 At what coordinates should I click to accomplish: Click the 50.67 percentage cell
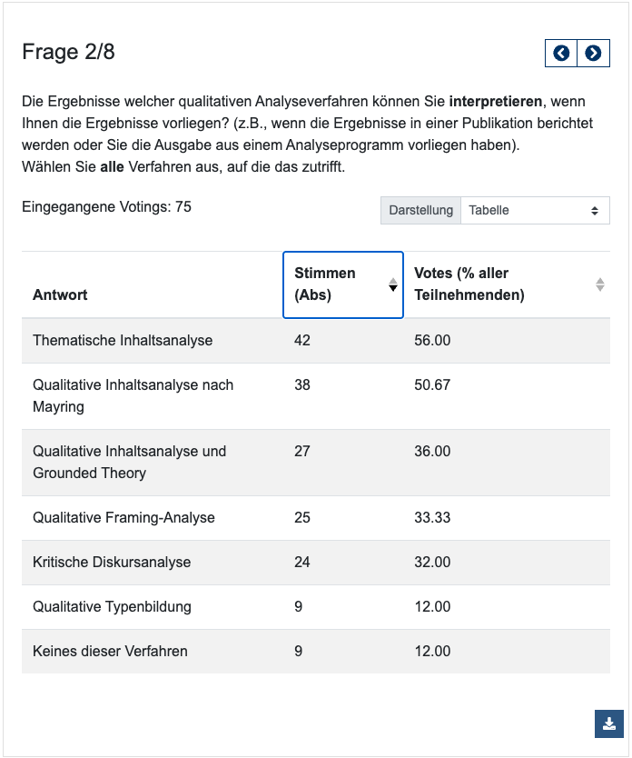(432, 385)
